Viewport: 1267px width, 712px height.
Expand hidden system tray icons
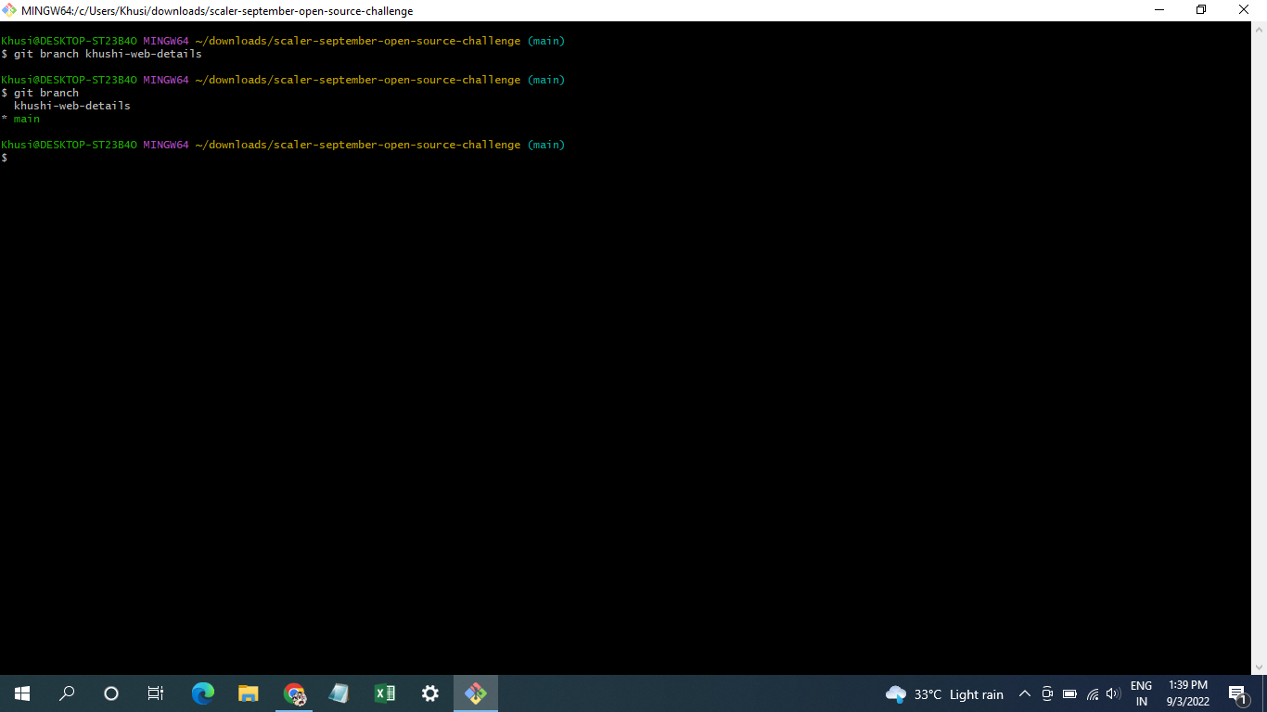[x=1025, y=693]
